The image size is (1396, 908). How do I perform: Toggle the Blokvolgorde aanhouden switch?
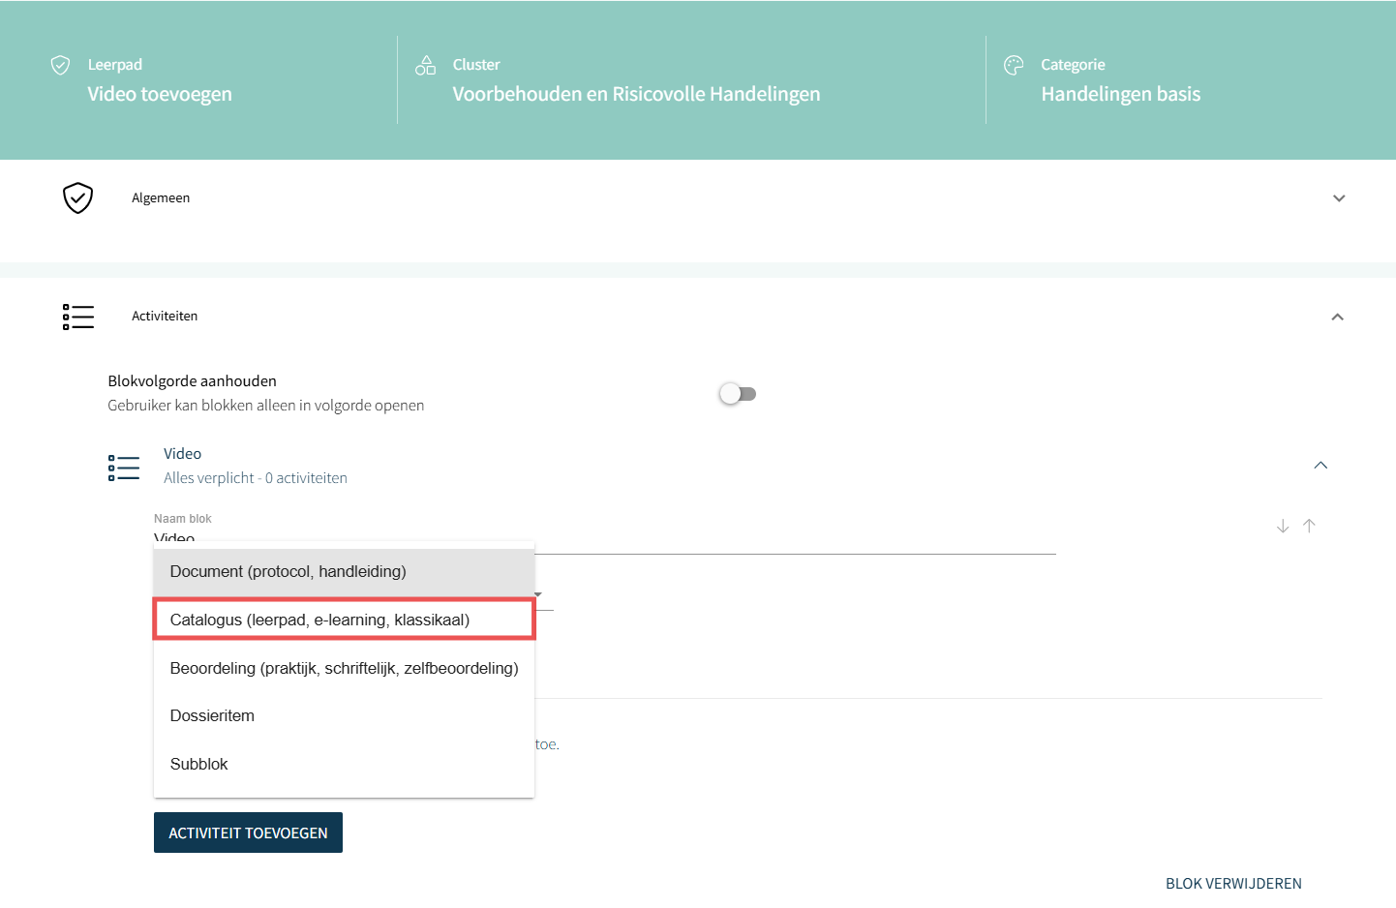point(738,394)
